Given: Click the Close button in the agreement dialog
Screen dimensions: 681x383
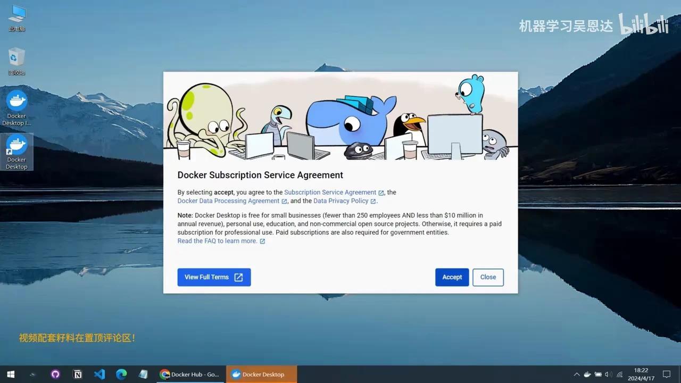Looking at the screenshot, I should tap(488, 277).
